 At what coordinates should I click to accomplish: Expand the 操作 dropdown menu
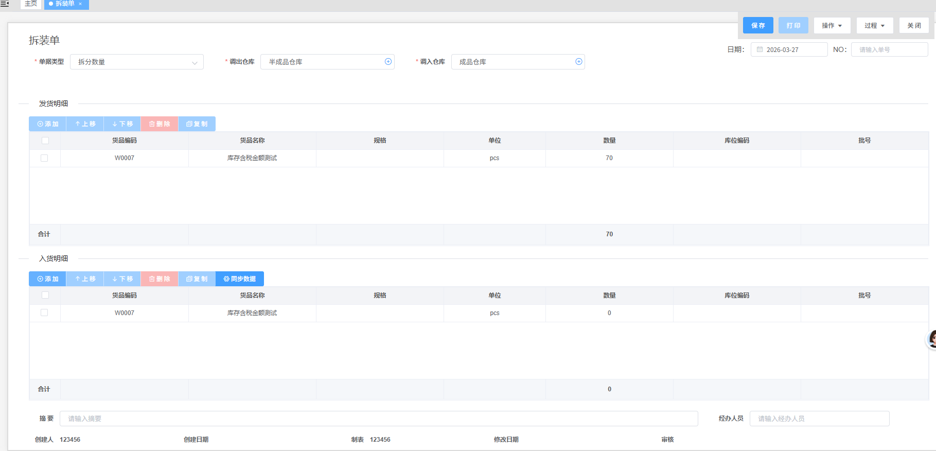(x=832, y=26)
